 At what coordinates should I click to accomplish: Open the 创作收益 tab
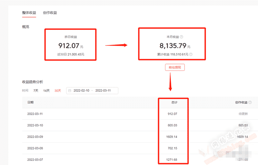click(x=50, y=13)
